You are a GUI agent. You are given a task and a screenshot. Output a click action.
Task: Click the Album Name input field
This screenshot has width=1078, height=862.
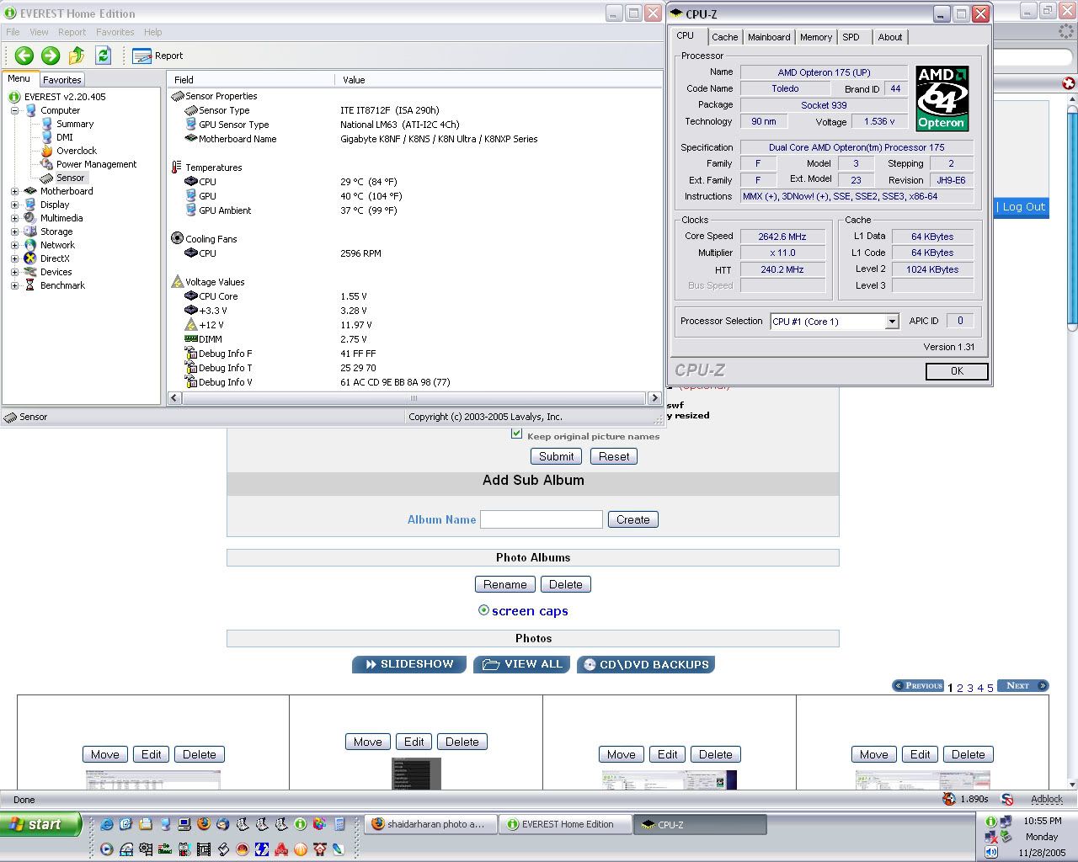point(542,519)
